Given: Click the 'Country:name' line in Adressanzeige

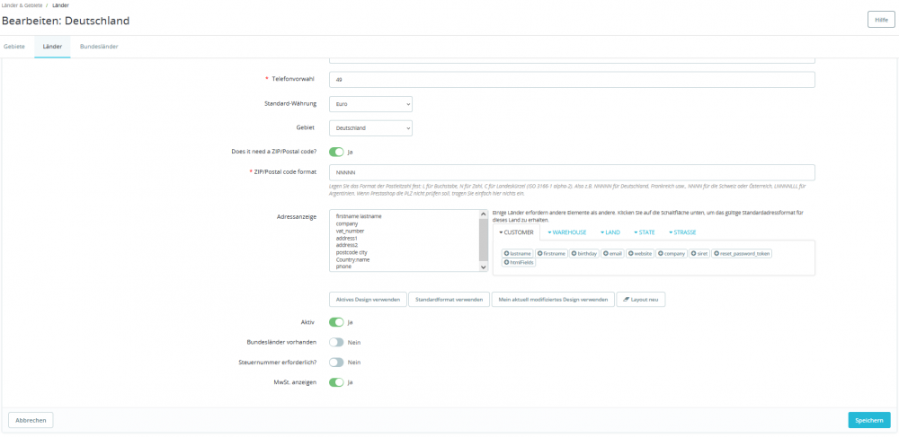Looking at the screenshot, I should coord(352,259).
